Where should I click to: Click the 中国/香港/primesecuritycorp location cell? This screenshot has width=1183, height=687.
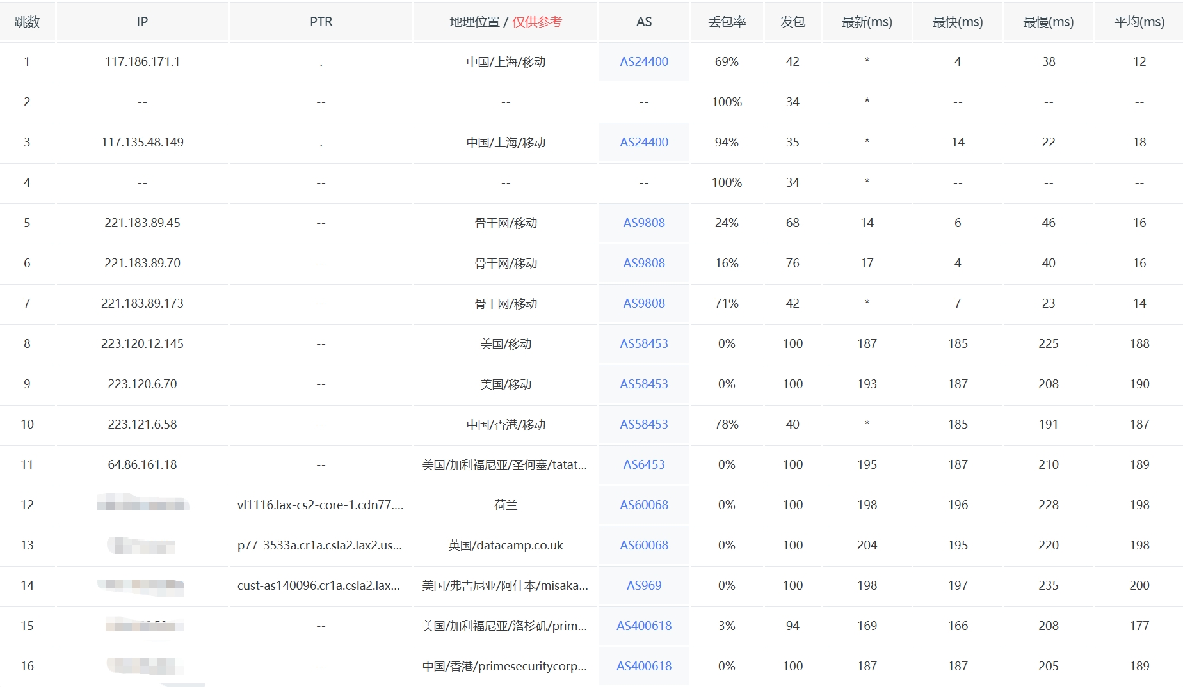(x=504, y=666)
